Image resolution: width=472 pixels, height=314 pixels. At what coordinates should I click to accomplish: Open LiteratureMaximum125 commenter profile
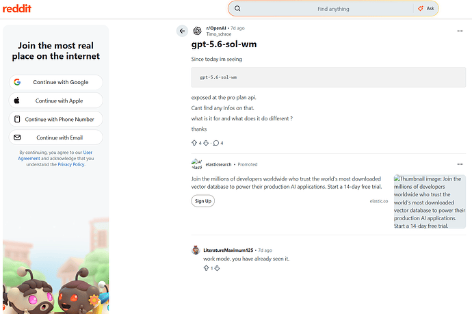point(228,250)
